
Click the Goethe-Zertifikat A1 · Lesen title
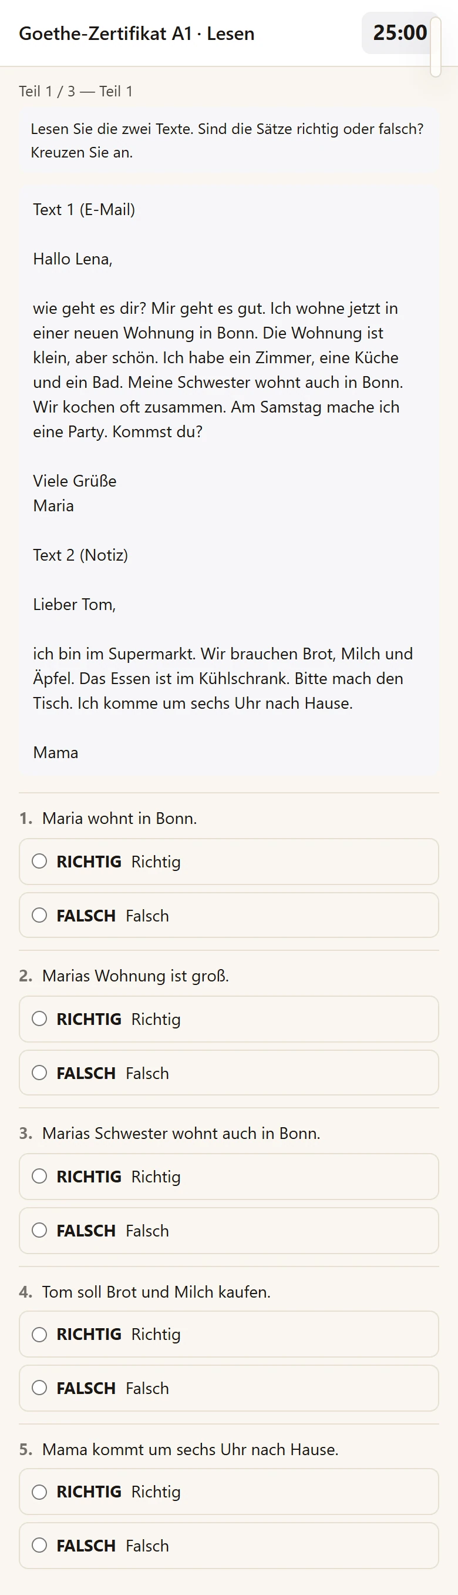pyautogui.click(x=137, y=33)
